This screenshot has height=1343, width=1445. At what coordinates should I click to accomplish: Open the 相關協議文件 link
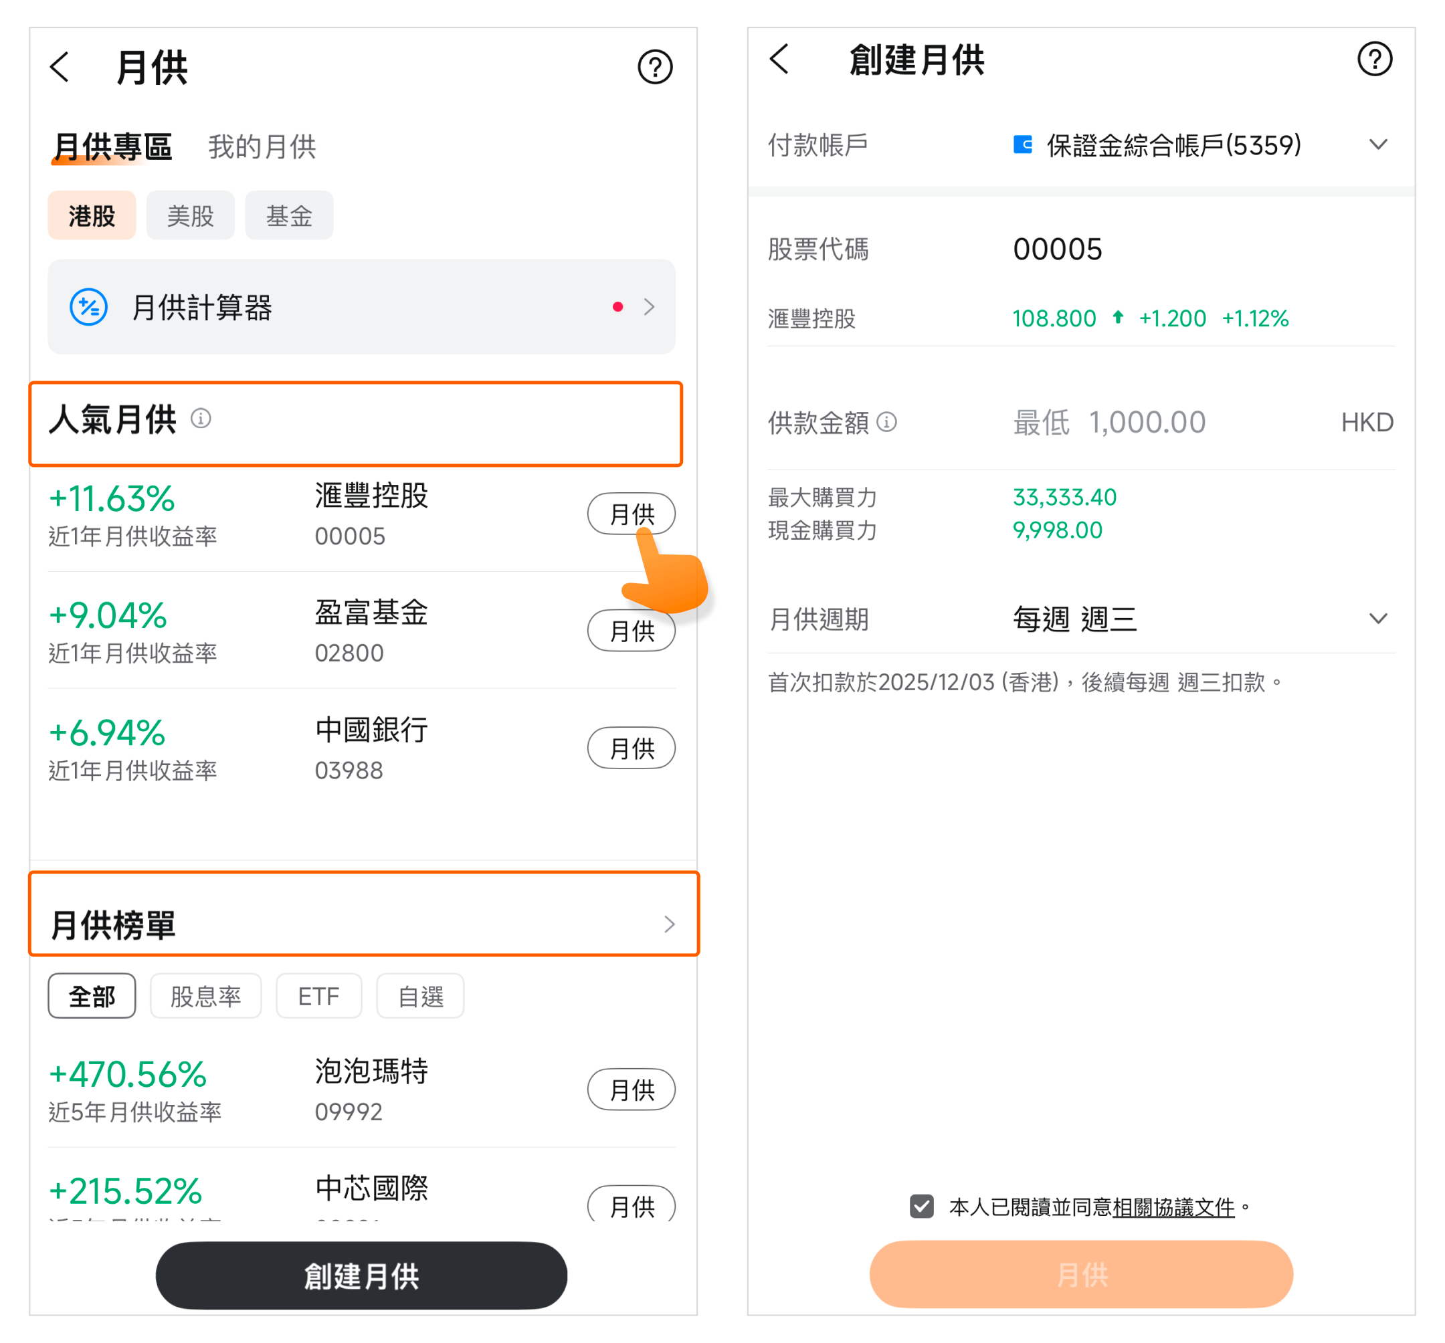tap(1173, 1207)
